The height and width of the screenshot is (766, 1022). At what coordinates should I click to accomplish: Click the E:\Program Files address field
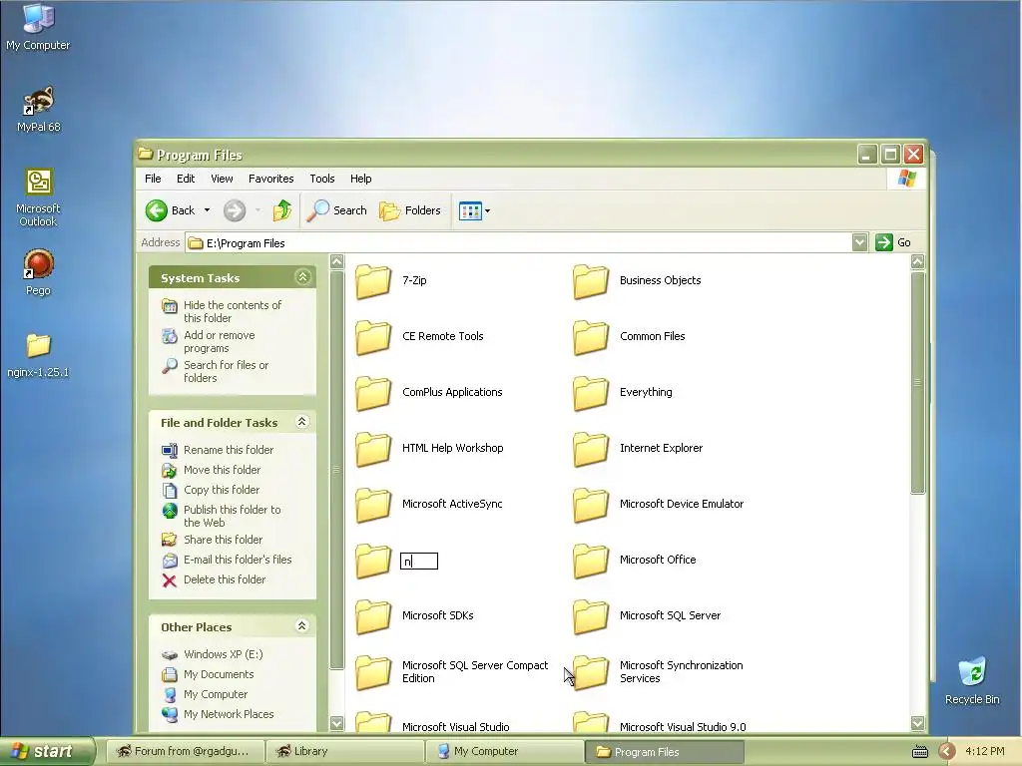[x=519, y=242]
